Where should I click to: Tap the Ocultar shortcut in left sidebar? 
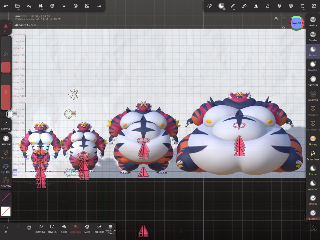click(x=6, y=168)
